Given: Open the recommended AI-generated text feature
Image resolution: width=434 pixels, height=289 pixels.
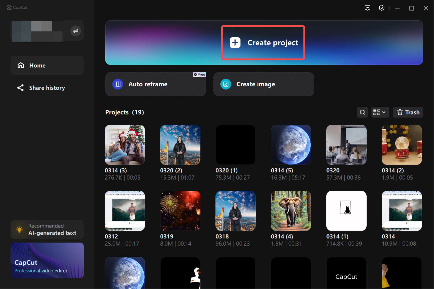Looking at the screenshot, I should coord(47,230).
